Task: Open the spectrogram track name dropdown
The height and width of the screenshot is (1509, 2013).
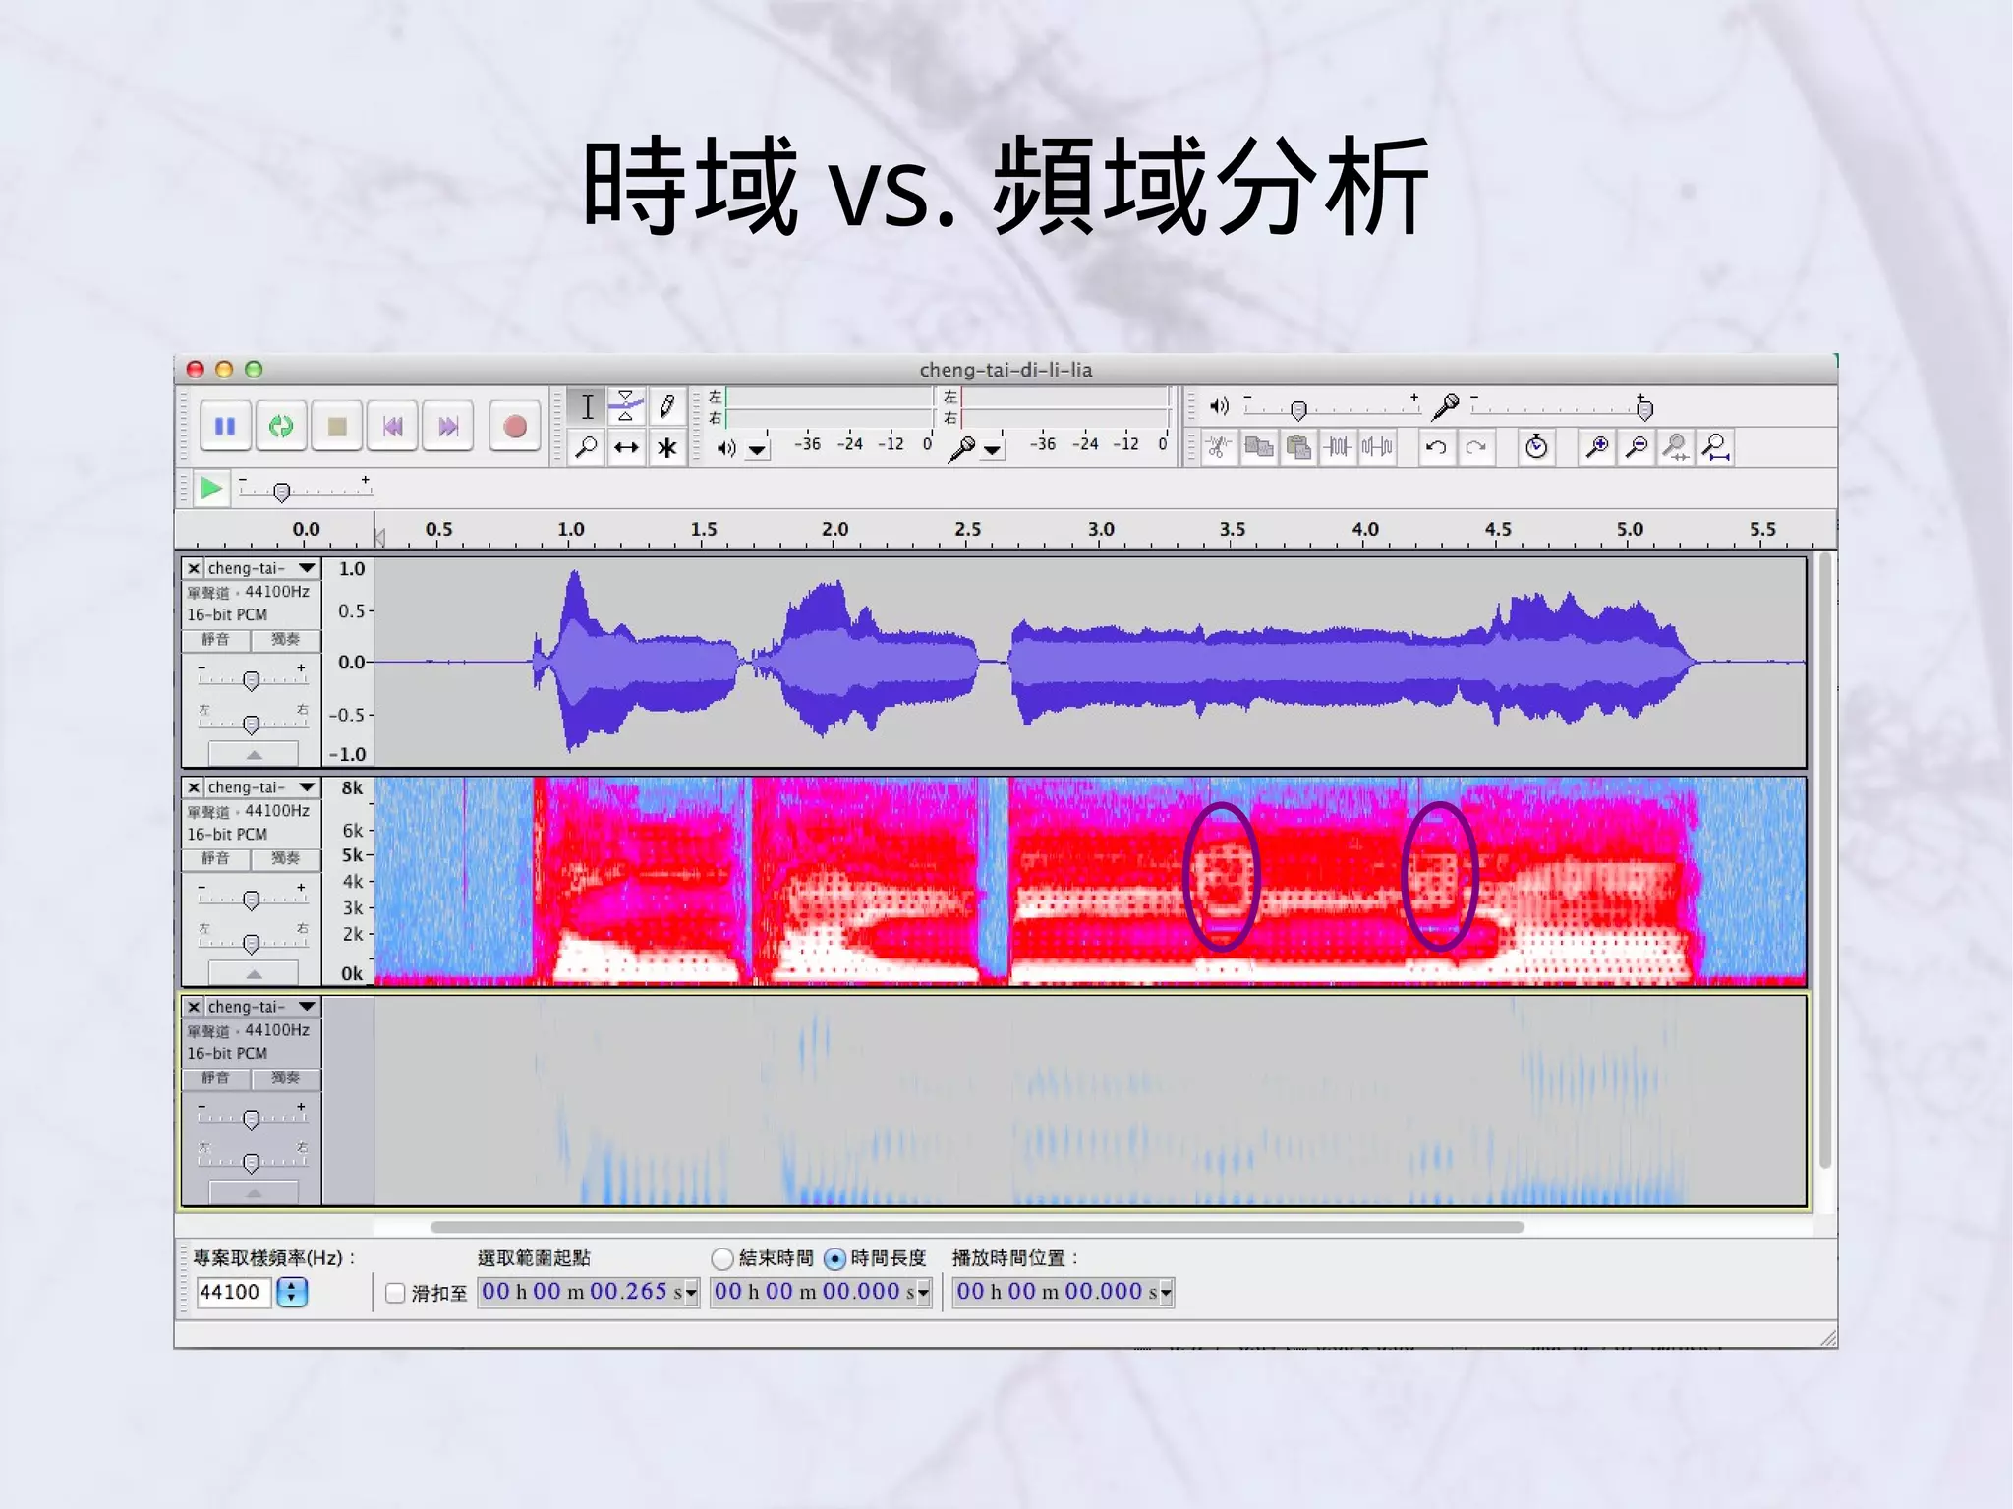Action: [307, 787]
